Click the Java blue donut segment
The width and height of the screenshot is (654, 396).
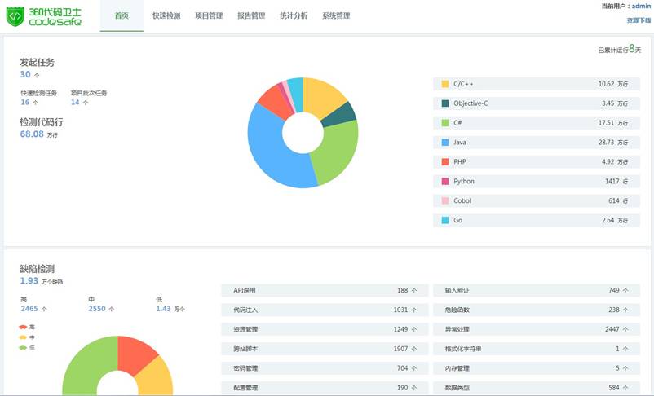pos(271,150)
